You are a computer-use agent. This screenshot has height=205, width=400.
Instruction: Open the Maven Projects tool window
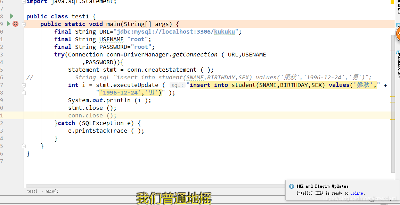click(x=398, y=64)
